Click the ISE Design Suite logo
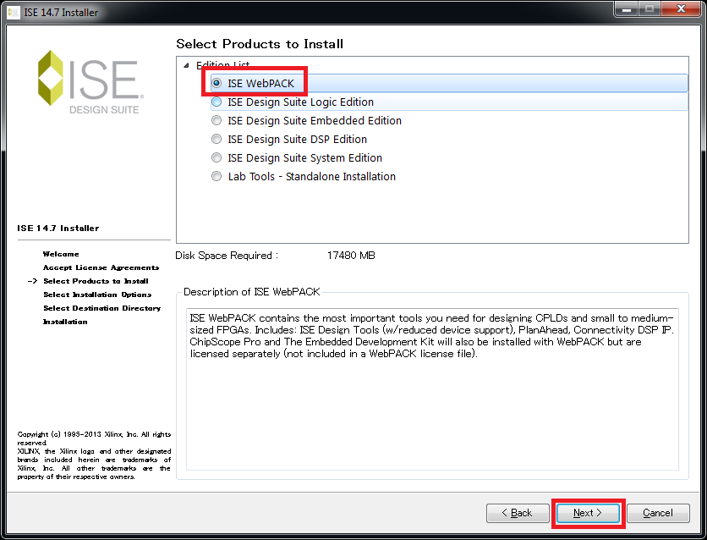The image size is (707, 540). [x=88, y=82]
